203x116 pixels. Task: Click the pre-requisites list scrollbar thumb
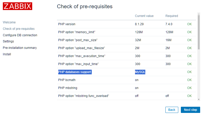199,32
